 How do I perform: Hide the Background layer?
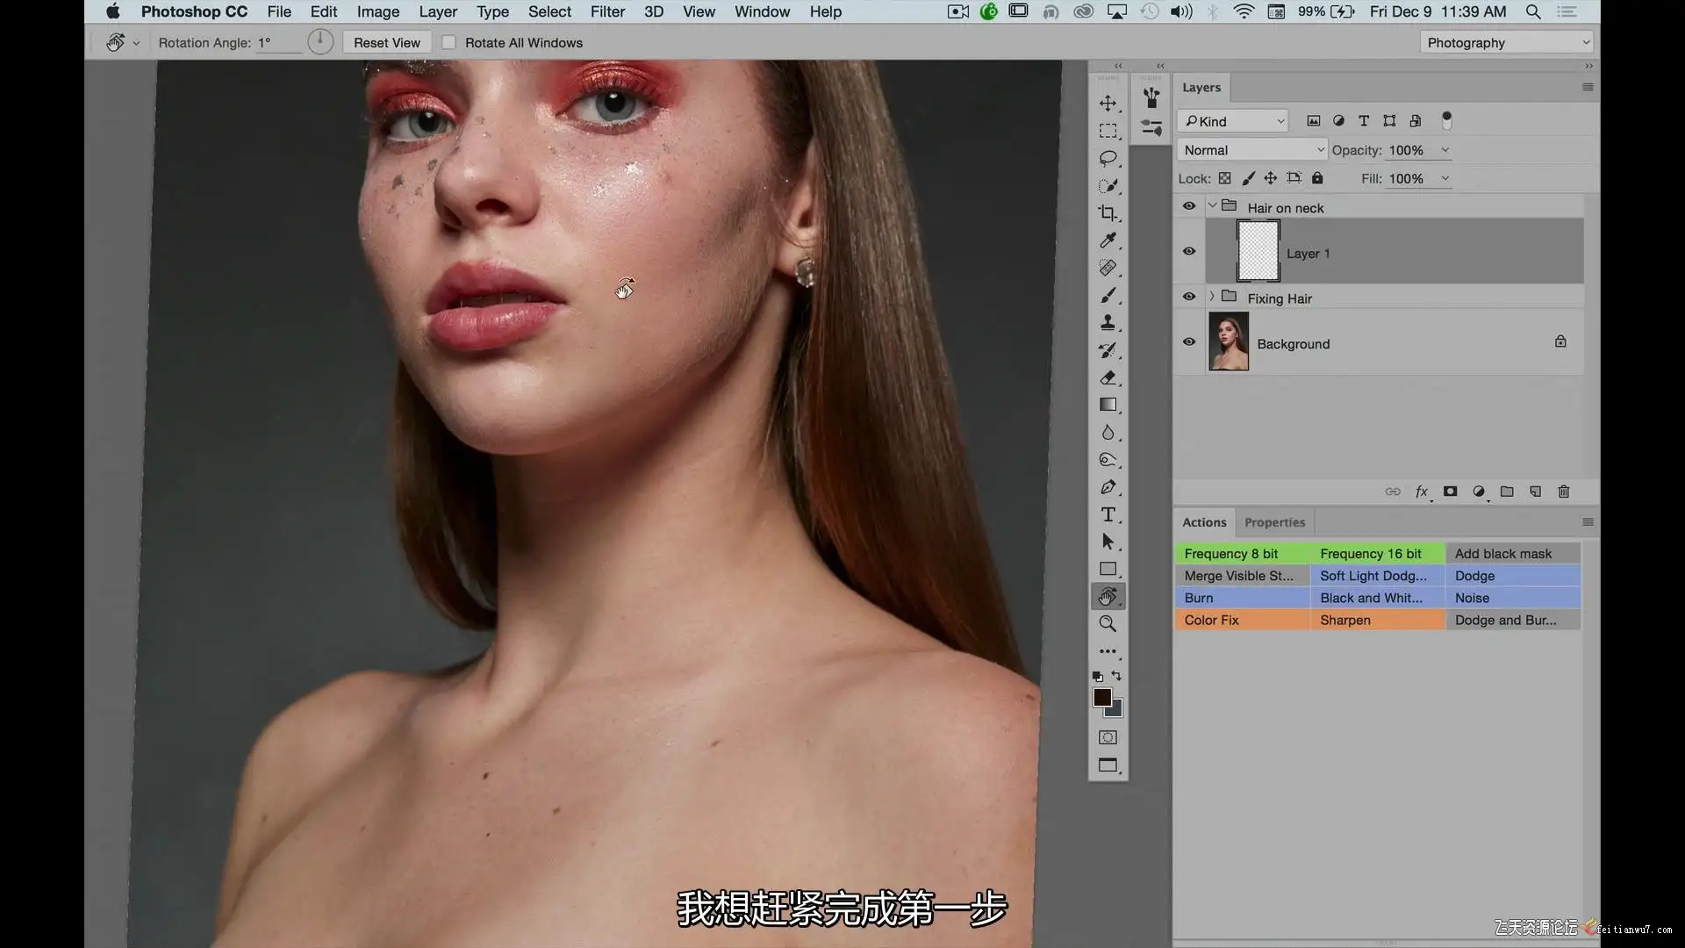click(x=1189, y=342)
